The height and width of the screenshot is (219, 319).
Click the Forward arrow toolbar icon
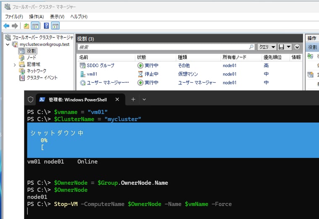pos(15,26)
